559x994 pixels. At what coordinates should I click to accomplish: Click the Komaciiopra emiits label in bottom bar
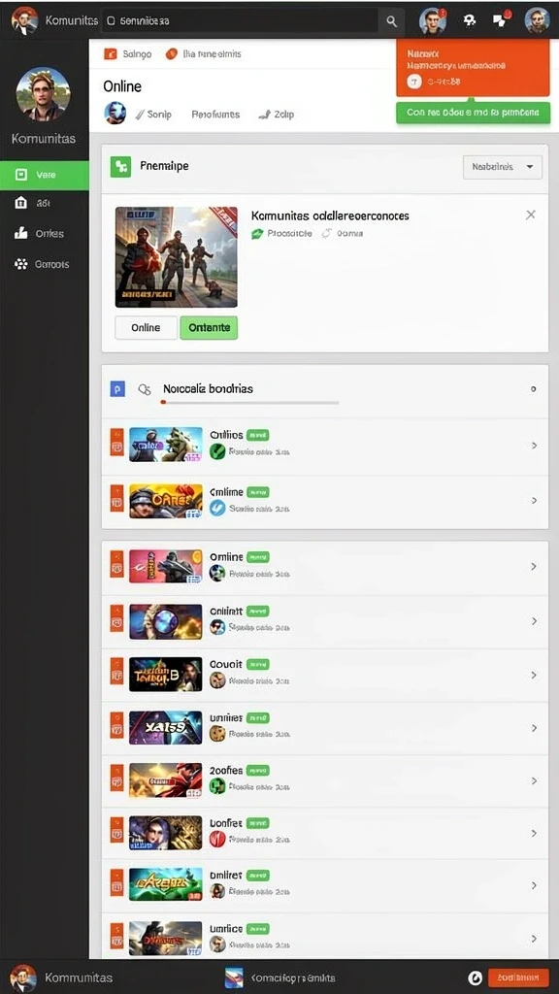pyautogui.click(x=293, y=977)
